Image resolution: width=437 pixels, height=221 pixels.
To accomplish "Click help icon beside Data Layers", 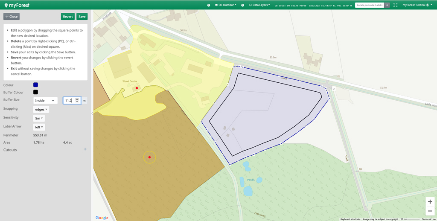I will 243,5.
